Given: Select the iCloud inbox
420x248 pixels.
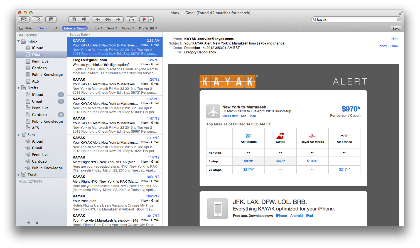Looking at the screenshot, I should click(x=41, y=48).
